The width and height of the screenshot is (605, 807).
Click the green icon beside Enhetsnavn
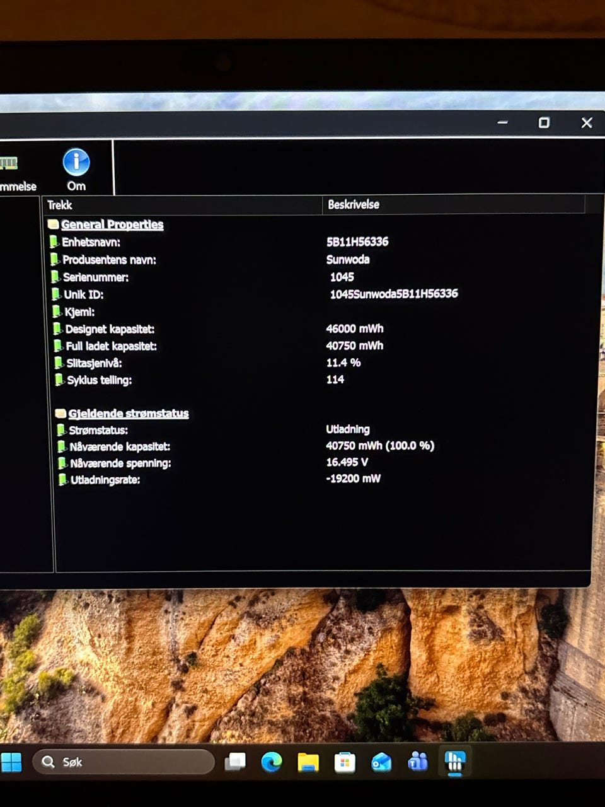54,242
